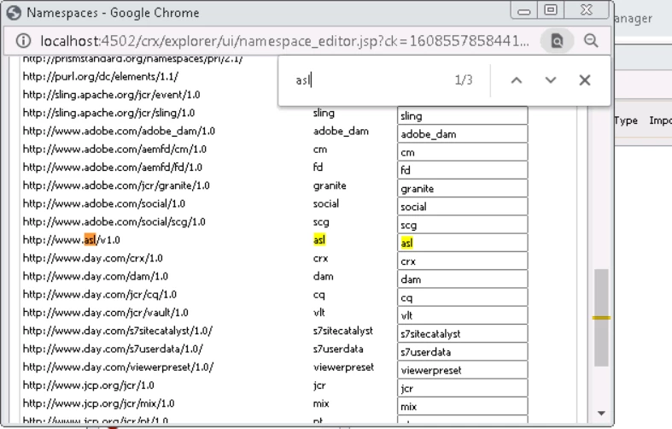This screenshot has height=429, width=672.
Task: Click the URI http://www.day.com/viewerpreset/1.0/
Action: coord(118,367)
